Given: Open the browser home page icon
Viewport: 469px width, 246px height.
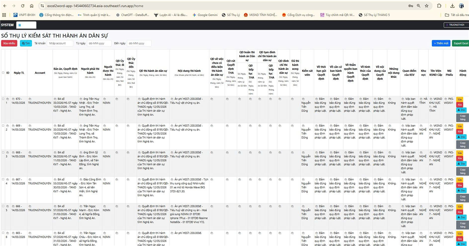Looking at the screenshot, I should (32, 5).
